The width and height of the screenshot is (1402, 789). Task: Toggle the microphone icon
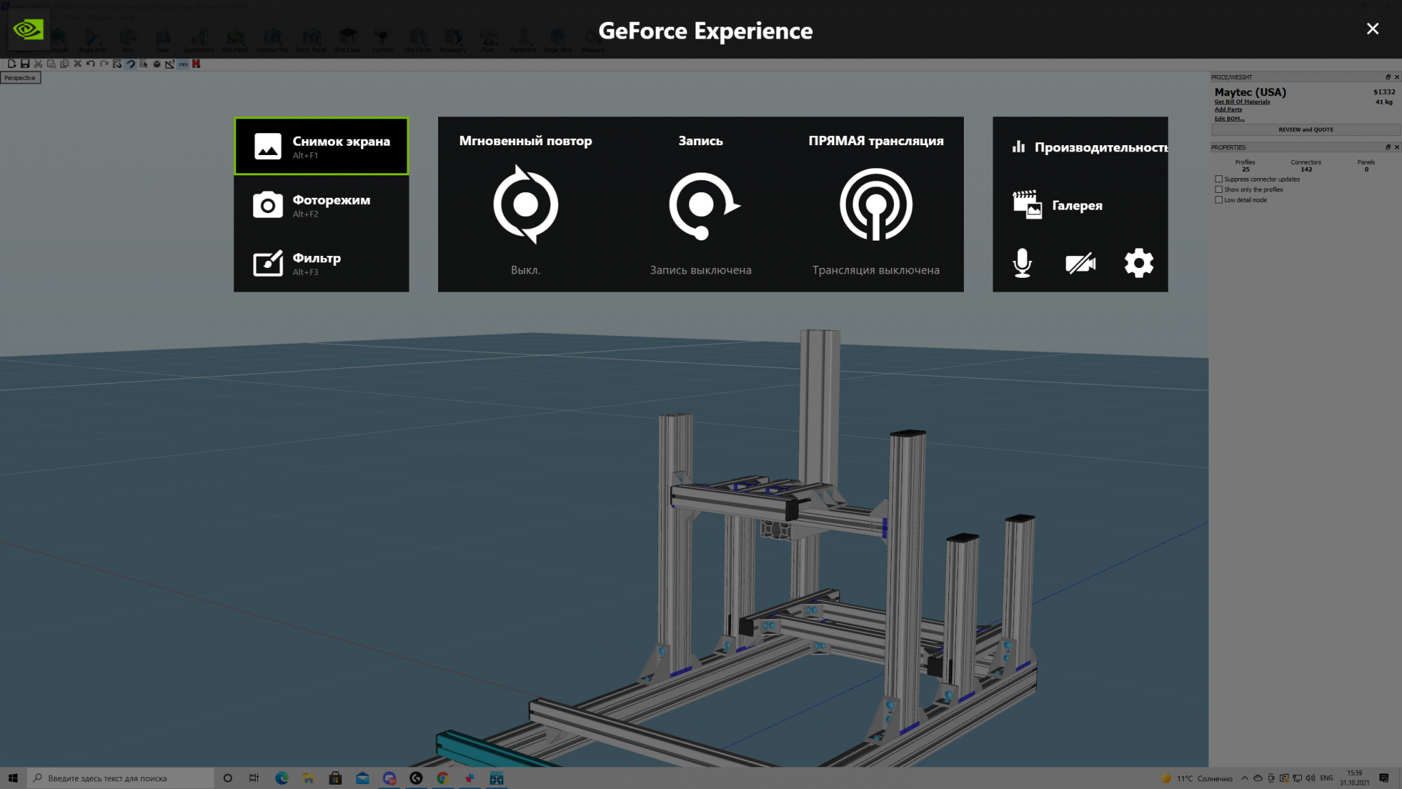coord(1022,263)
